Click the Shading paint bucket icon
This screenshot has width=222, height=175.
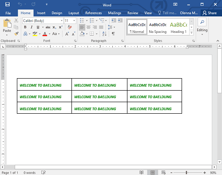[x=82, y=34]
